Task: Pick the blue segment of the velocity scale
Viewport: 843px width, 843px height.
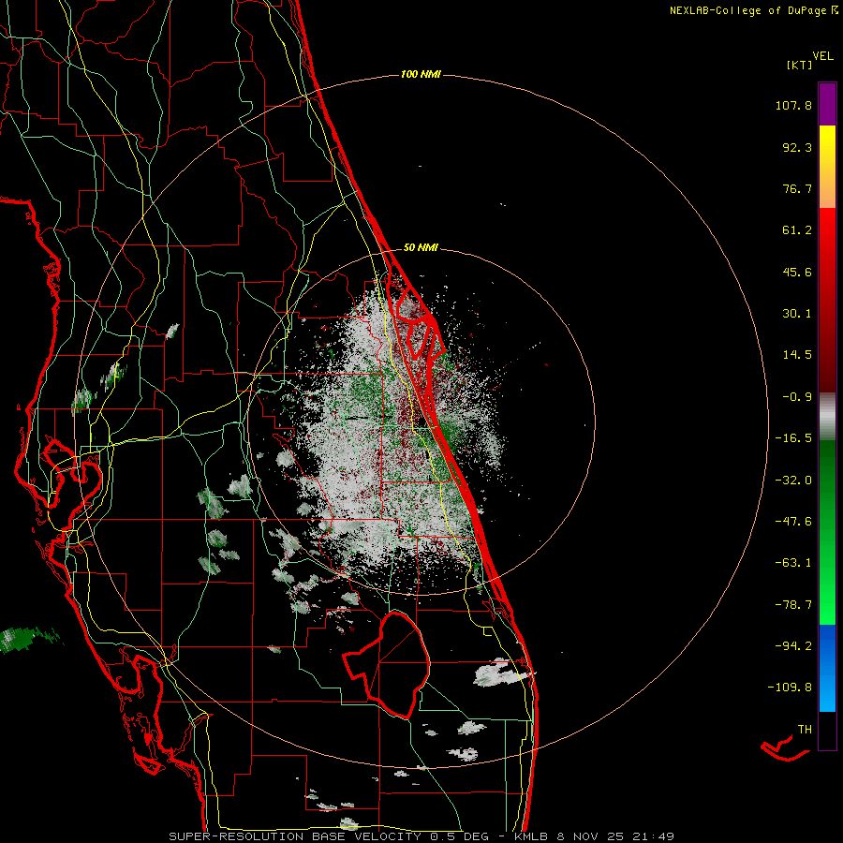Action: (827, 668)
